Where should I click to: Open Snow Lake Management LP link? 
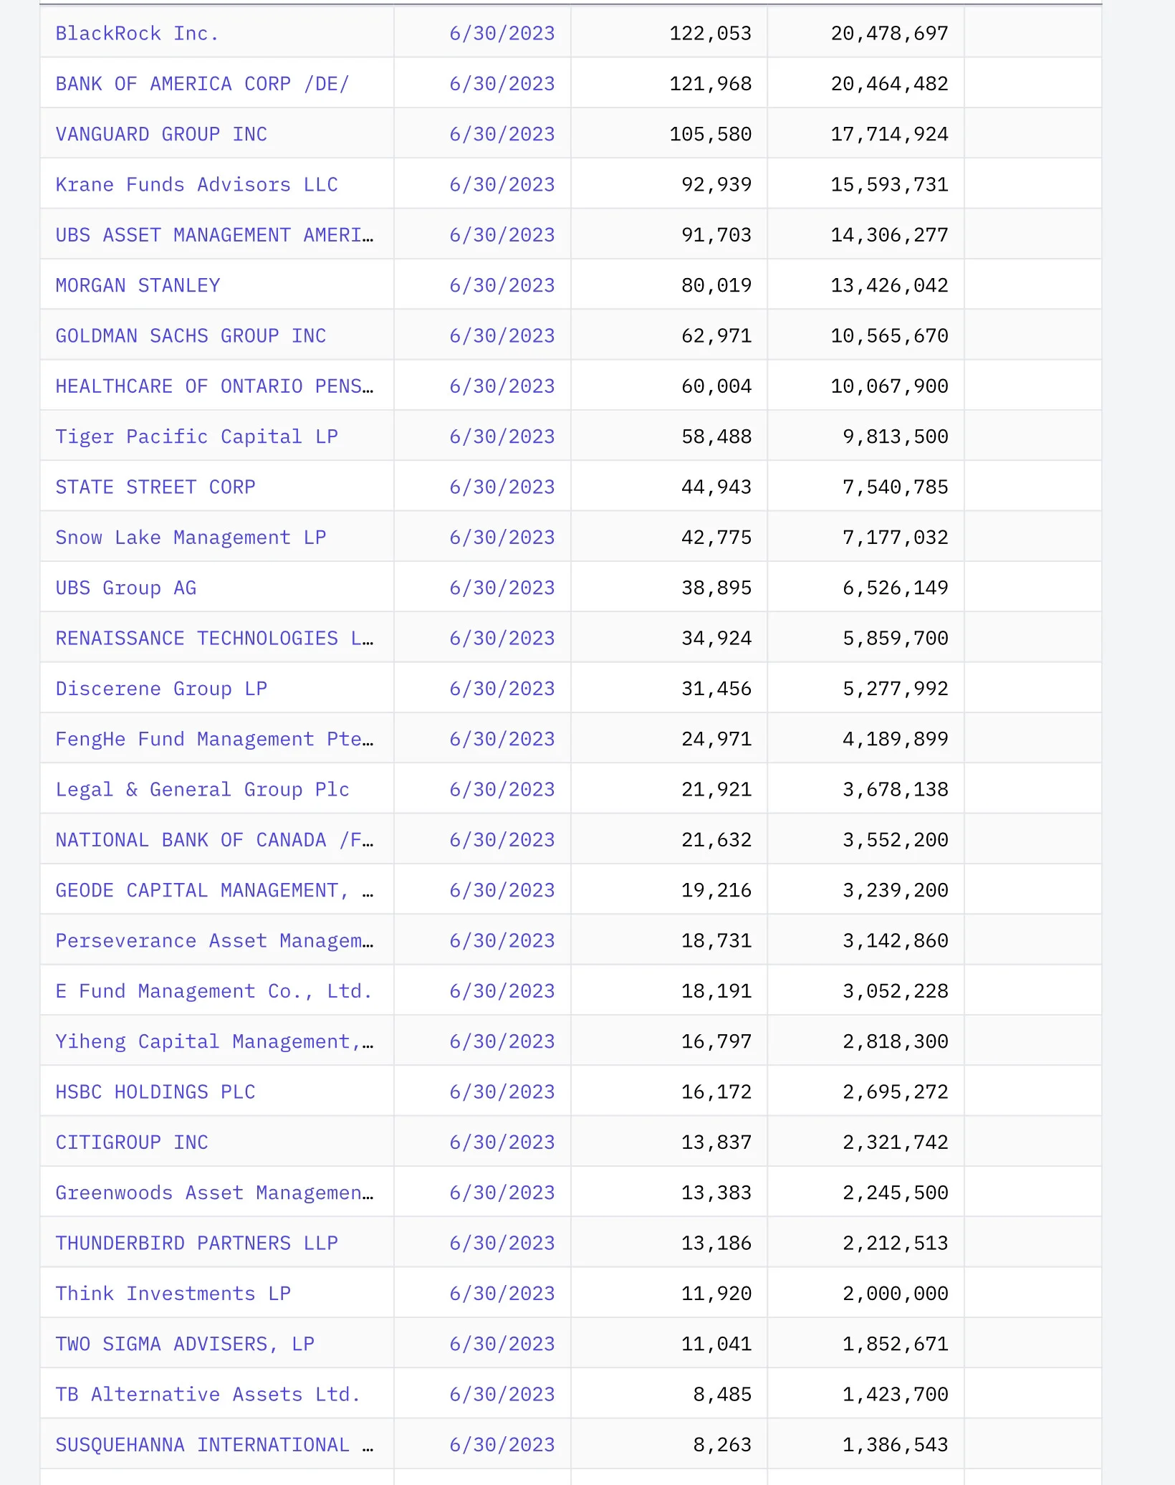tap(191, 538)
